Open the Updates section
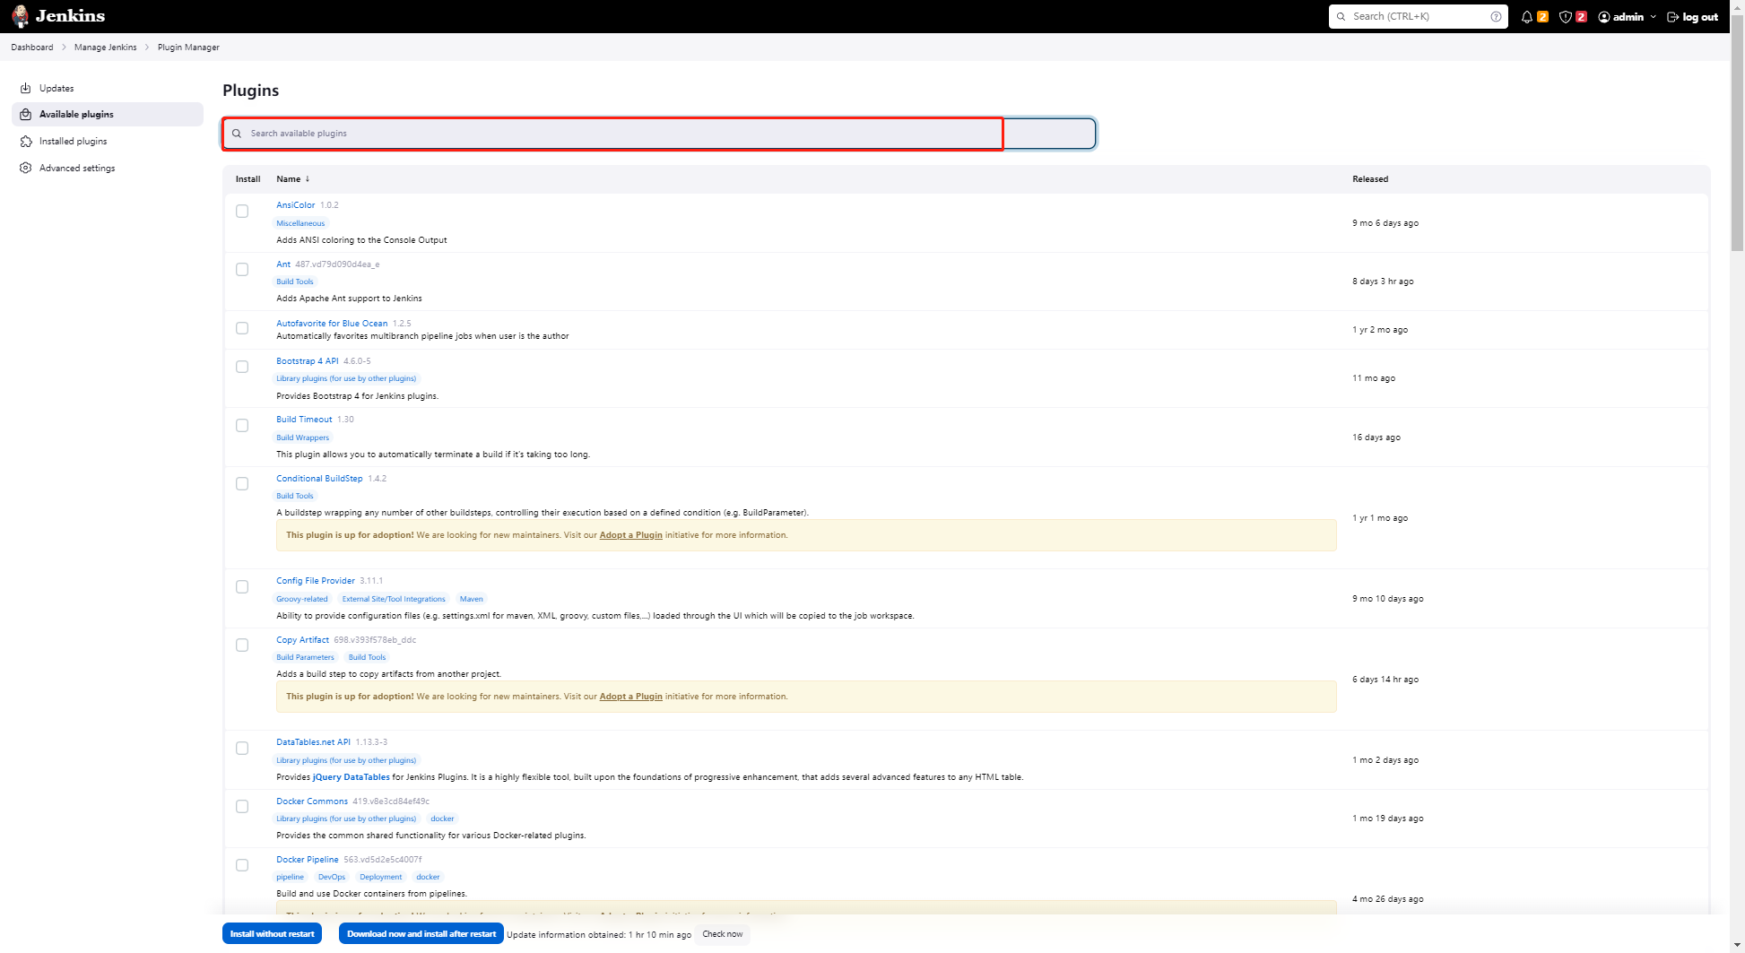Viewport: 1745px width, 953px height. [x=108, y=88]
